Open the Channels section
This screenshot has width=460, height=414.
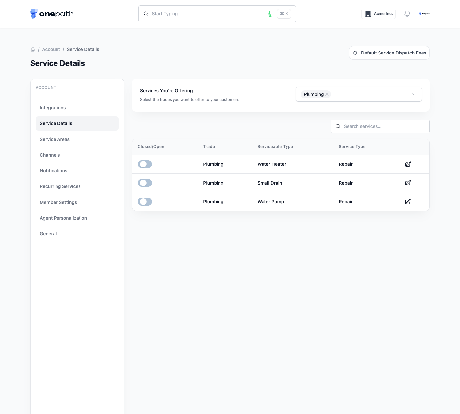77,155
